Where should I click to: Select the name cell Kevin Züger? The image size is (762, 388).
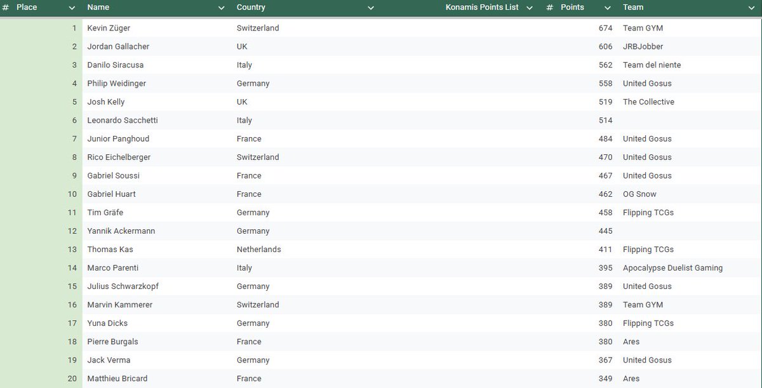click(x=109, y=28)
